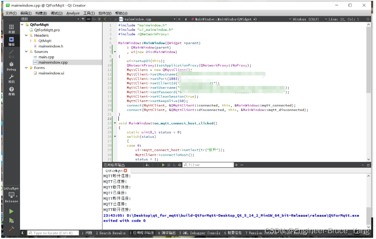Select mainwindow.ui in the Forms folder
This screenshot has width=376, height=239.
[51, 73]
